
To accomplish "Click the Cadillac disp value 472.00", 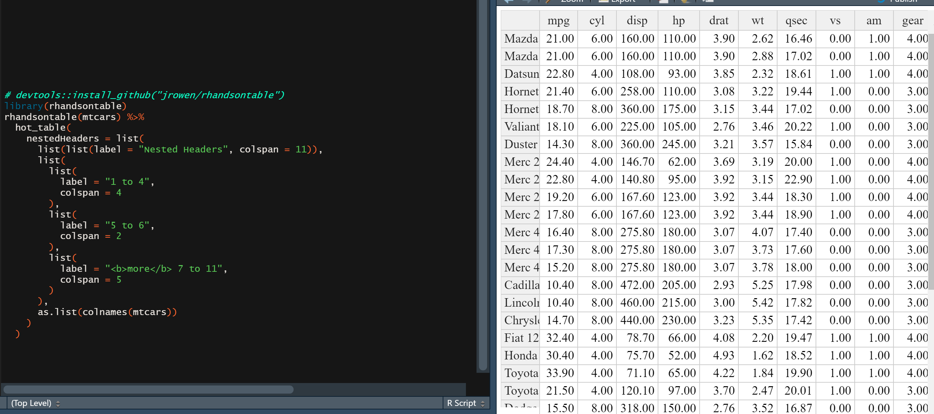I will (x=637, y=285).
